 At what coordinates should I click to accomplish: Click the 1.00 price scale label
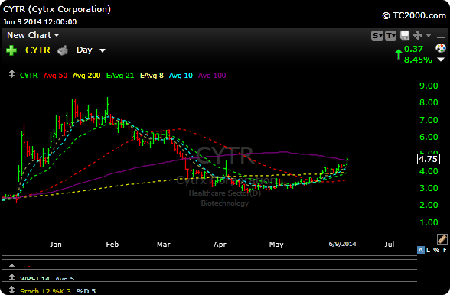pyautogui.click(x=429, y=222)
